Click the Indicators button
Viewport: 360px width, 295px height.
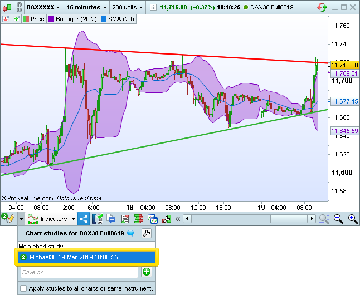tap(50, 219)
